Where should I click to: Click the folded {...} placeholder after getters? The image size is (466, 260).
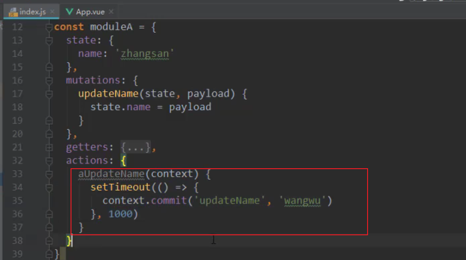coord(136,147)
